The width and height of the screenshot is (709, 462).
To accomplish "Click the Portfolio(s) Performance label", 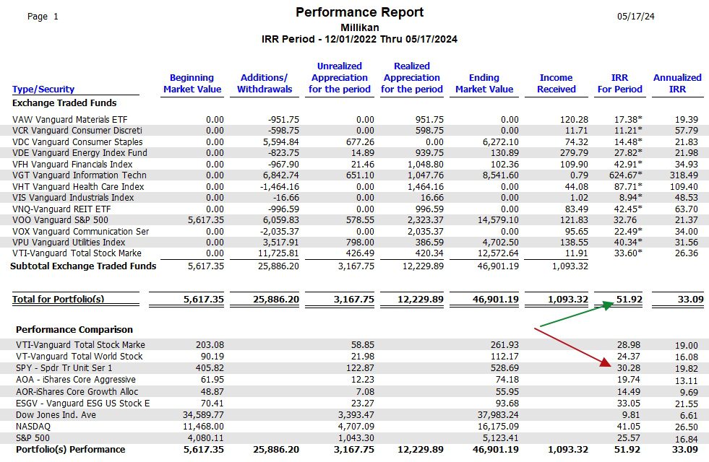I will tap(71, 449).
